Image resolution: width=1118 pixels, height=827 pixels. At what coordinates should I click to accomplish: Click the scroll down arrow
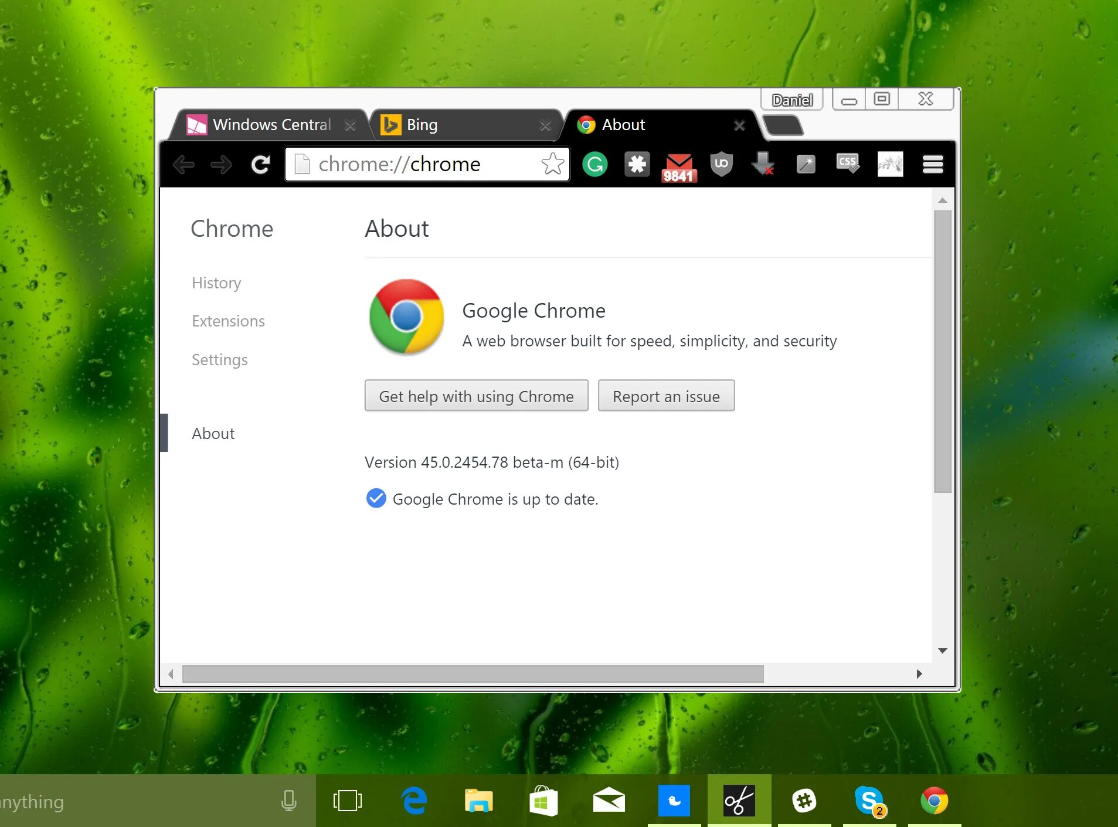pyautogui.click(x=942, y=651)
